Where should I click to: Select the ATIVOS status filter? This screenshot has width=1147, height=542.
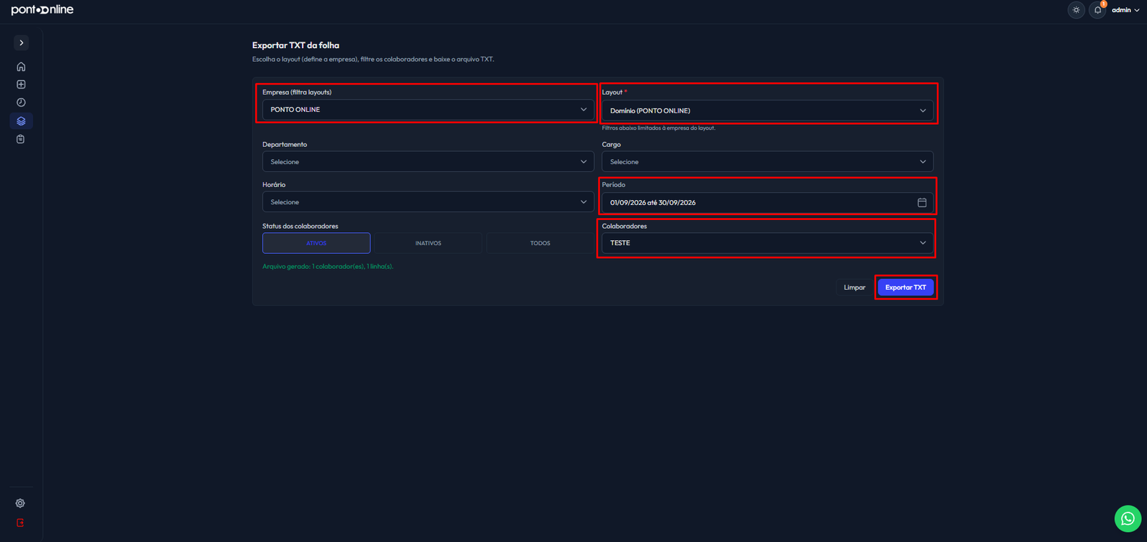tap(316, 243)
